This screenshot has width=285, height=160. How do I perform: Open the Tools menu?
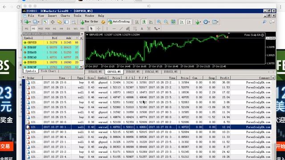pyautogui.click(x=77, y=16)
